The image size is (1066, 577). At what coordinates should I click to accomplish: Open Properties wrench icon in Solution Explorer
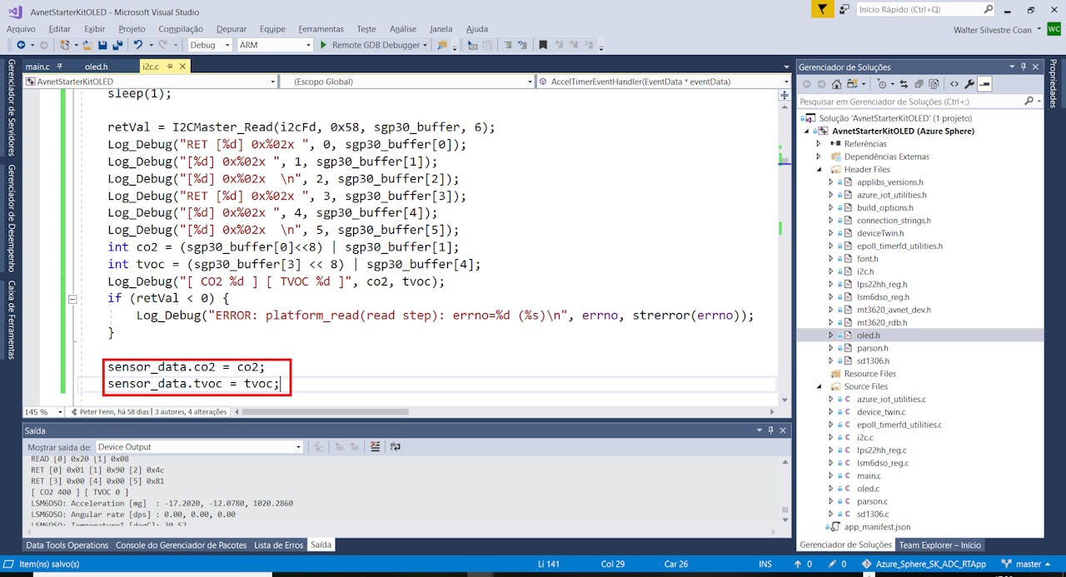(x=969, y=84)
